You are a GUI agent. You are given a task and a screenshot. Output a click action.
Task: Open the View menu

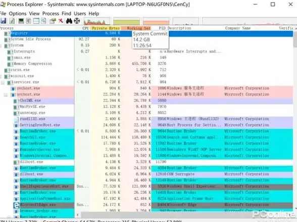34,14
